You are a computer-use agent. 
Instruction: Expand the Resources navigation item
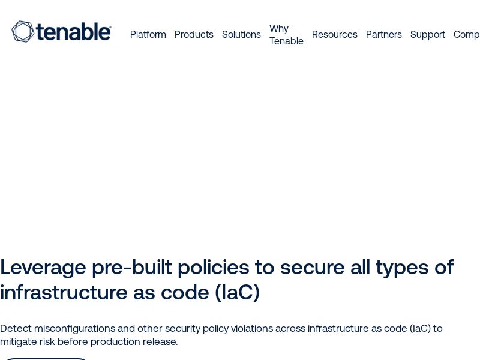pos(334,34)
